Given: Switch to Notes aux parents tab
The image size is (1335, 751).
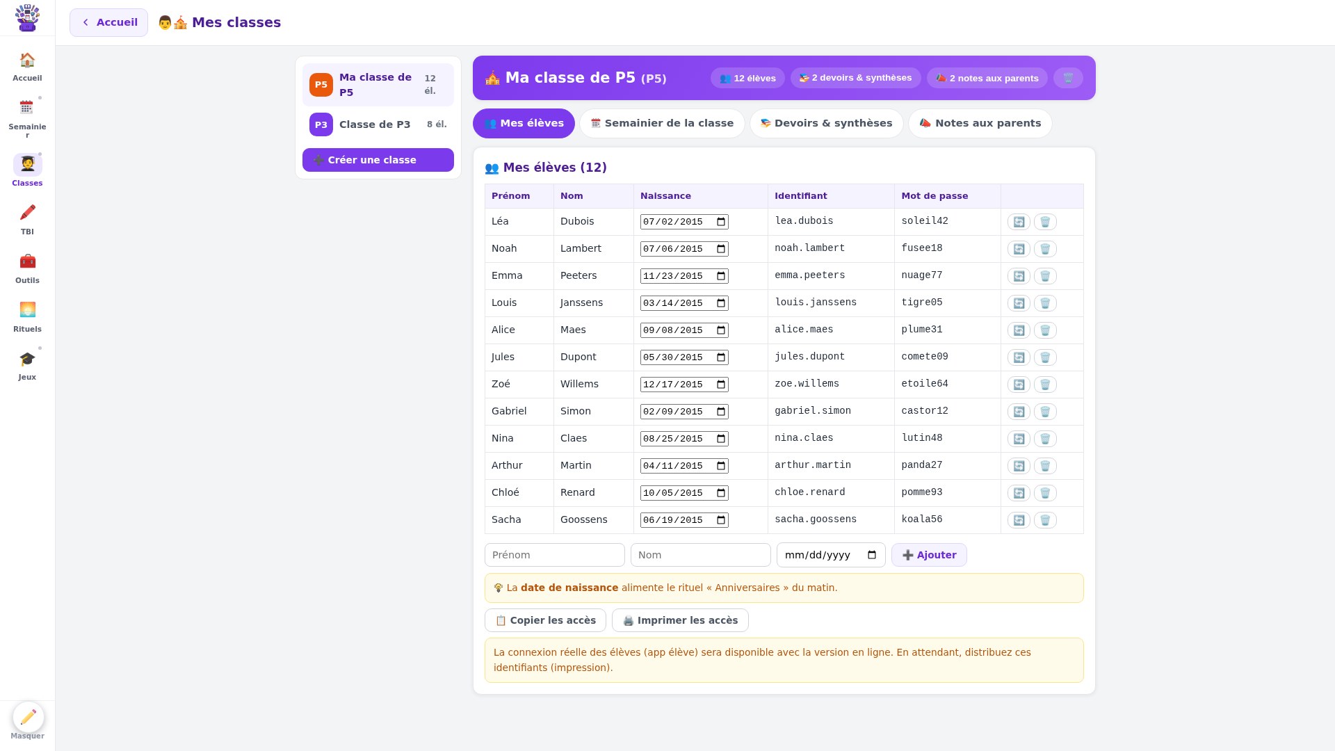Looking at the screenshot, I should (980, 123).
